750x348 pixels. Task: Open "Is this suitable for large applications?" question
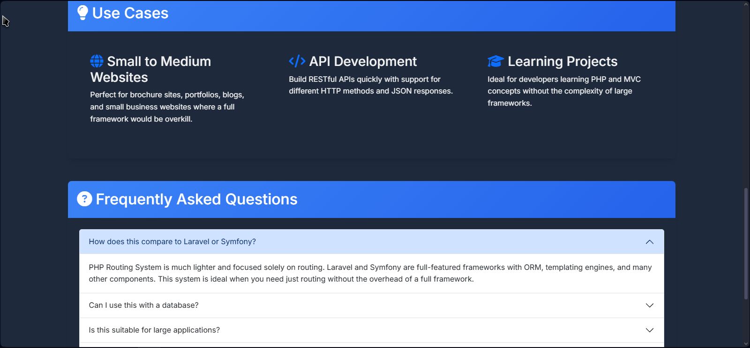tap(154, 330)
